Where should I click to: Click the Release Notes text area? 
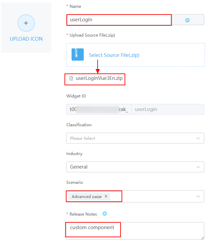click(x=135, y=231)
